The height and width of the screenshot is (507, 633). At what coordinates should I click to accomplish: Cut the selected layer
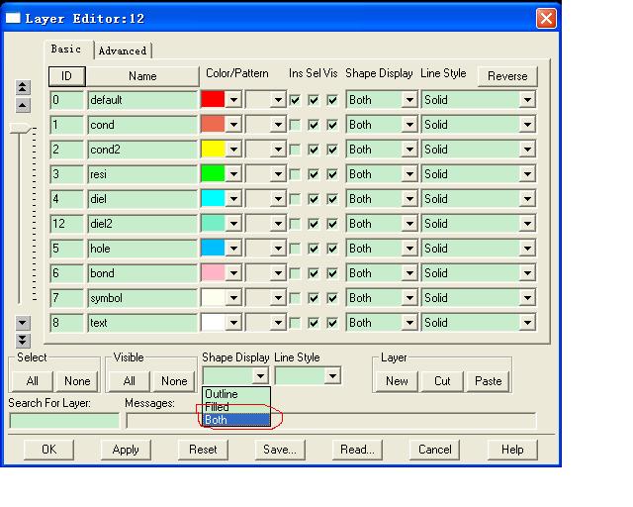click(x=442, y=381)
